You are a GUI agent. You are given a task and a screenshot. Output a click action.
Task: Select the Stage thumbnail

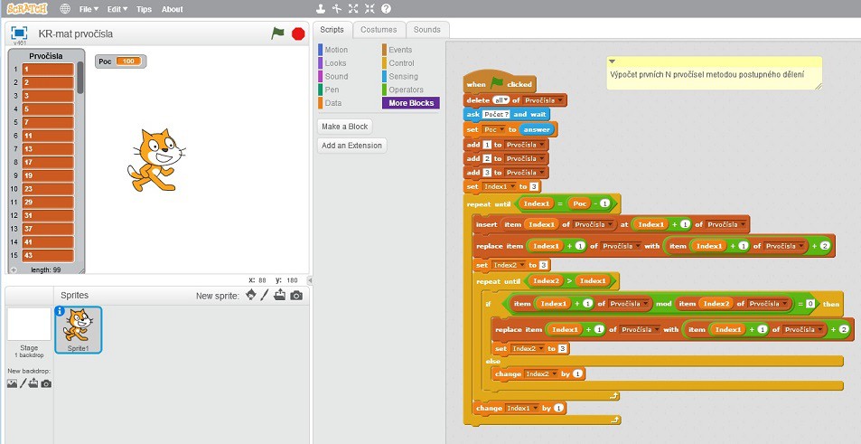click(x=29, y=326)
